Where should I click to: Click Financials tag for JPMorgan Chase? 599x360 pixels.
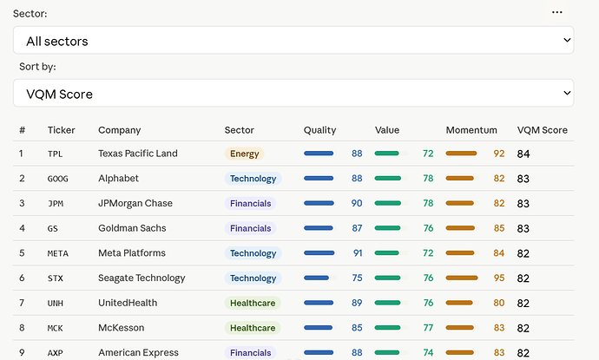(250, 203)
